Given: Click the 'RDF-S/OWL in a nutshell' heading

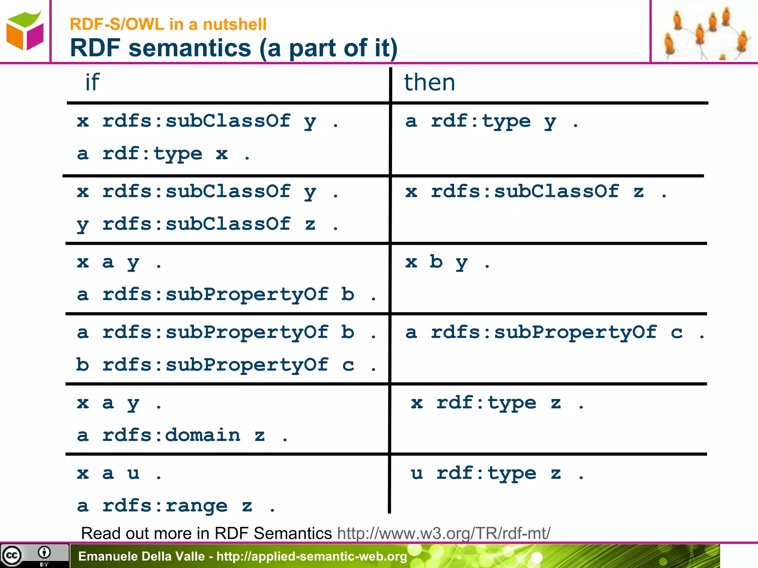Looking at the screenshot, I should tap(168, 24).
